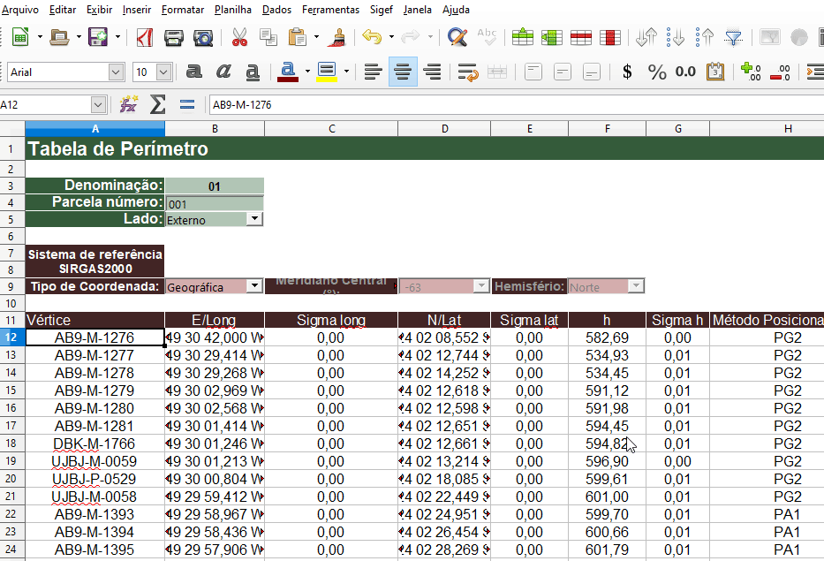Open the Sigef menu
Image resolution: width=824 pixels, height=561 pixels.
pyautogui.click(x=381, y=10)
